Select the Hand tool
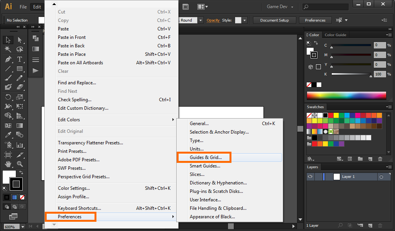The width and height of the screenshot is (395, 231). point(8,164)
